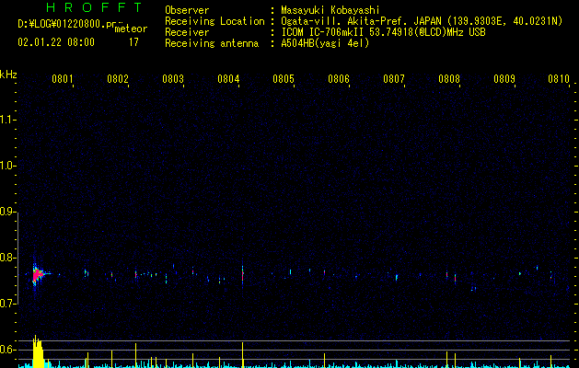The width and height of the screenshot is (579, 368).
Task: Click the Observer field label
Action: click(x=187, y=10)
